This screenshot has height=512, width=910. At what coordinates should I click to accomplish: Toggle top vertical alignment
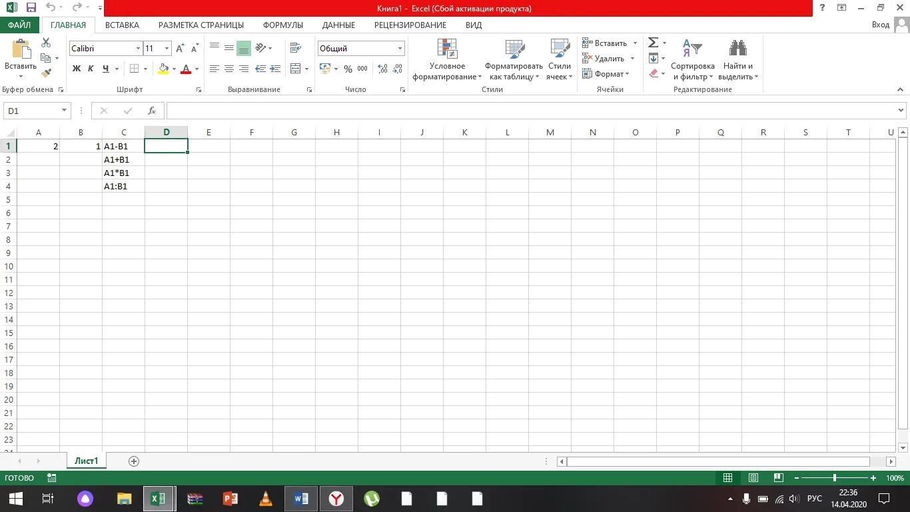(215, 48)
